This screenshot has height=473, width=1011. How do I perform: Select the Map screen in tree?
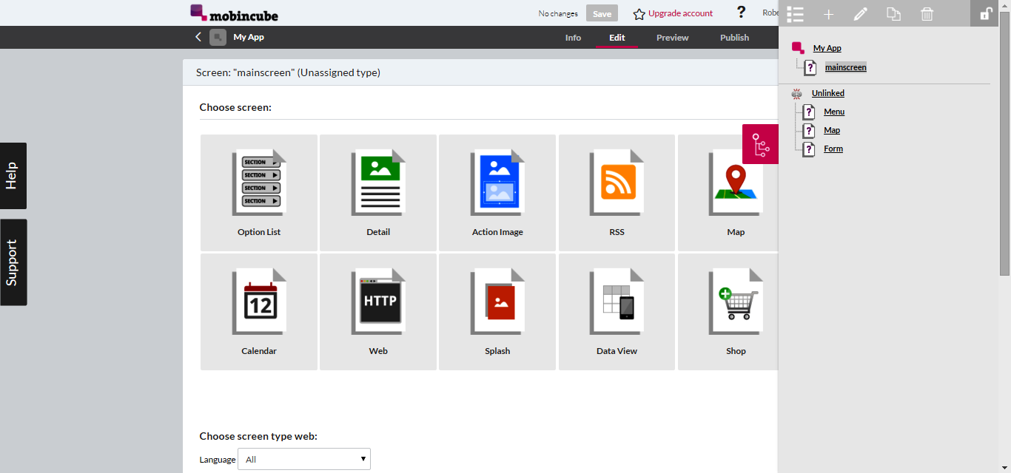[832, 130]
